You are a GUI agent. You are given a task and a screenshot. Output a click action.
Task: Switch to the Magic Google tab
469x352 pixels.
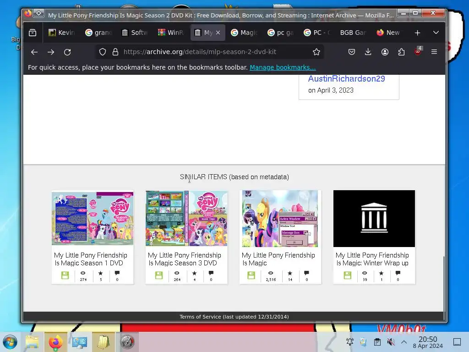245,33
